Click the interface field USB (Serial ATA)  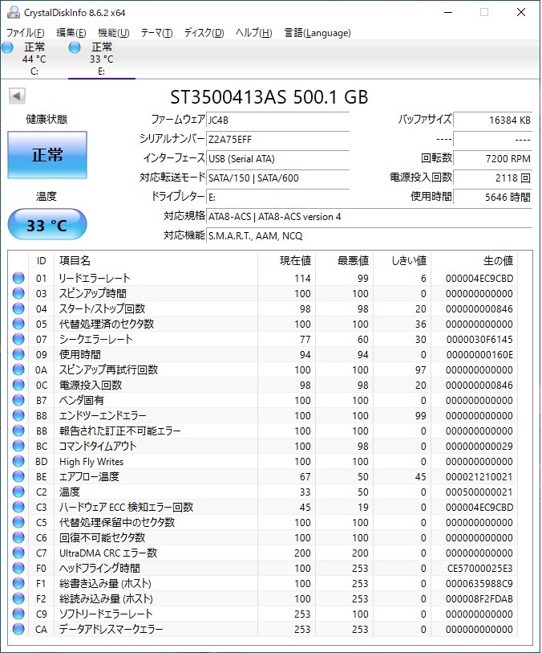277,159
